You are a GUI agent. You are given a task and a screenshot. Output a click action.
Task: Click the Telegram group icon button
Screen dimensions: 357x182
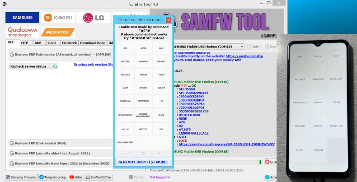(x=52, y=177)
